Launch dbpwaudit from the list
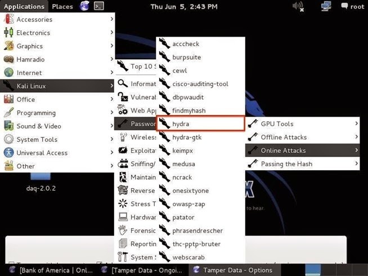The width and height of the screenshot is (368, 276). point(201,97)
